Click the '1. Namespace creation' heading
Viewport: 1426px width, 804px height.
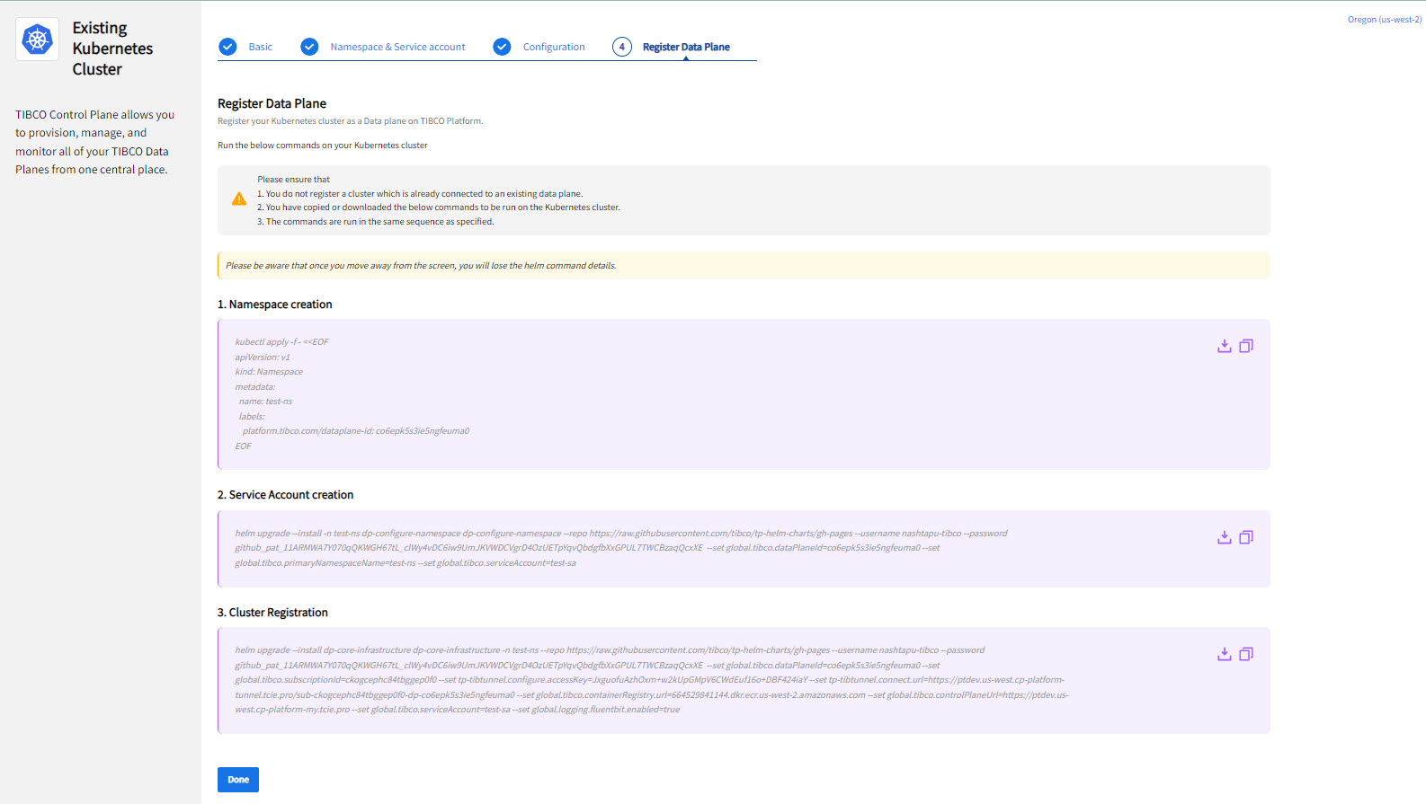[x=275, y=305]
